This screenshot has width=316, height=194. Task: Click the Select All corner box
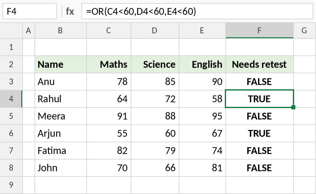11,30
